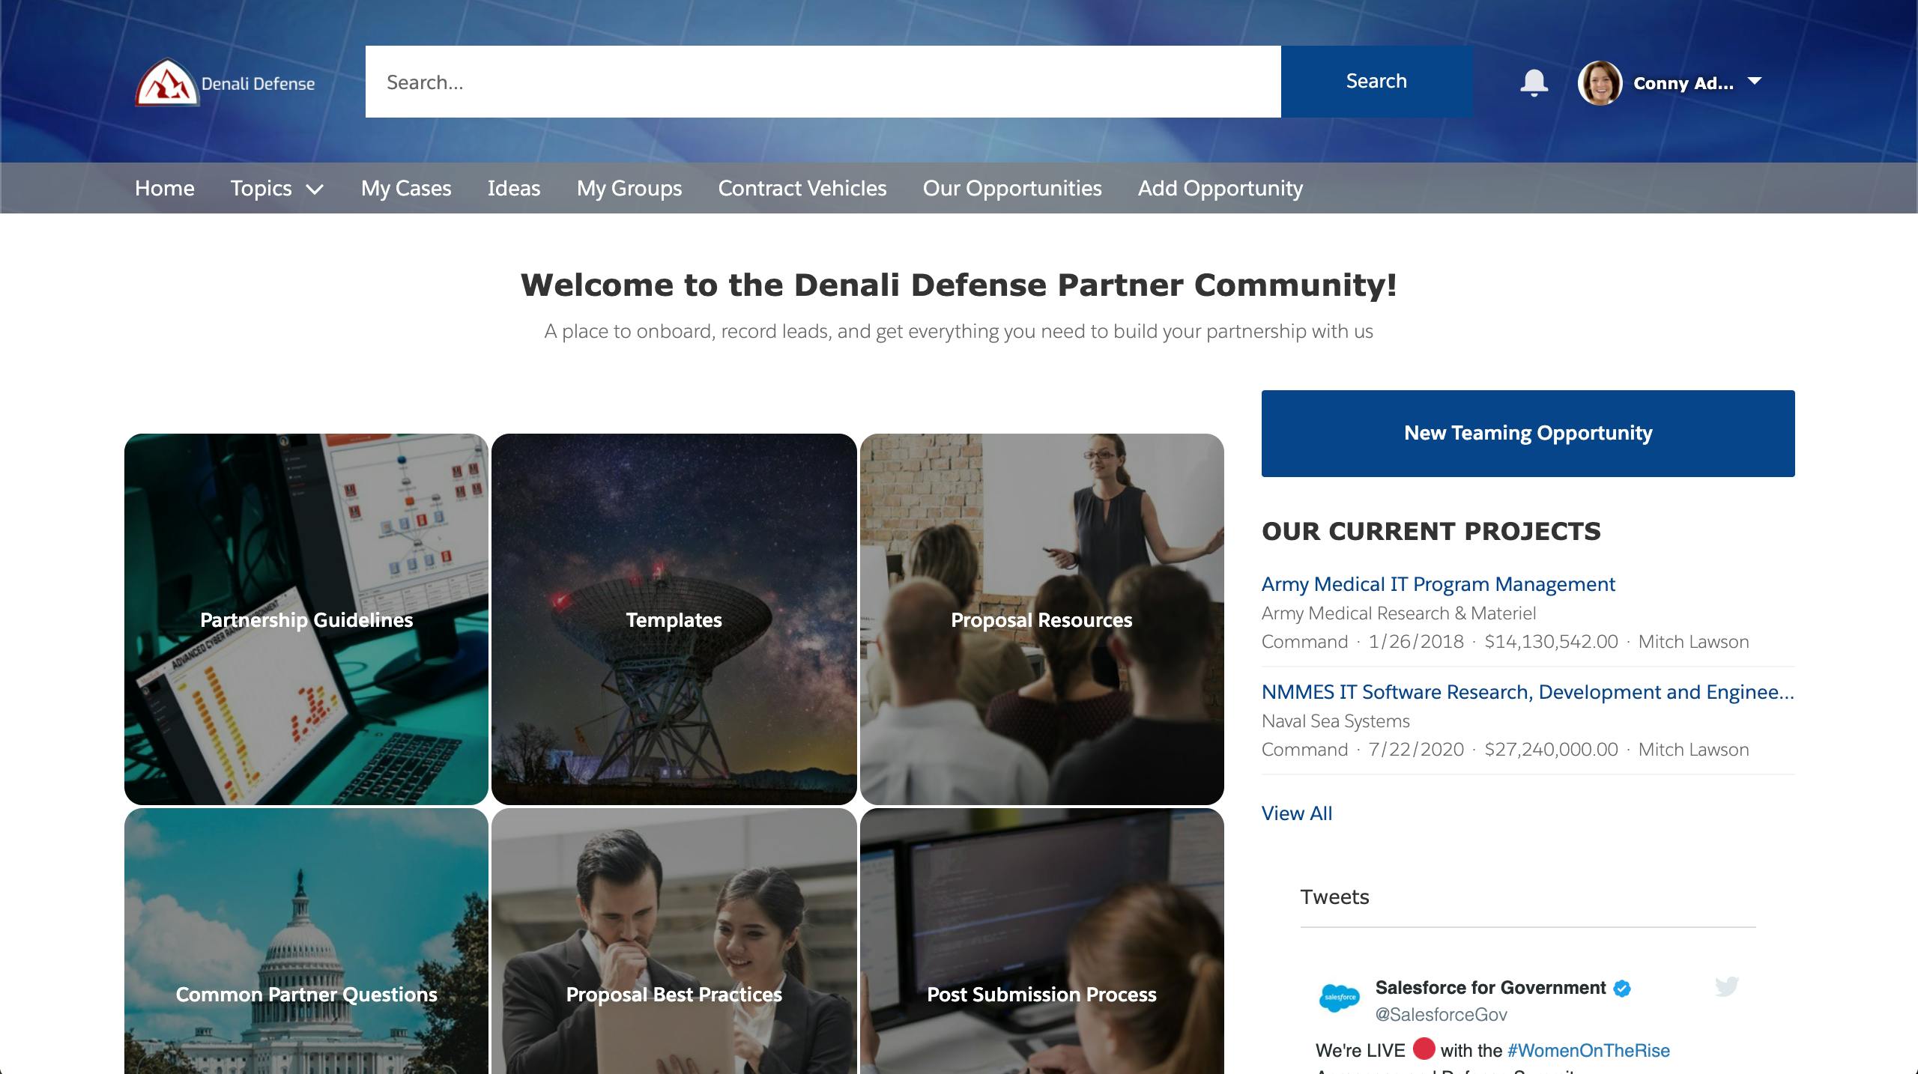Image resolution: width=1918 pixels, height=1074 pixels.
Task: Expand the Topics menu chevron
Action: coord(315,189)
